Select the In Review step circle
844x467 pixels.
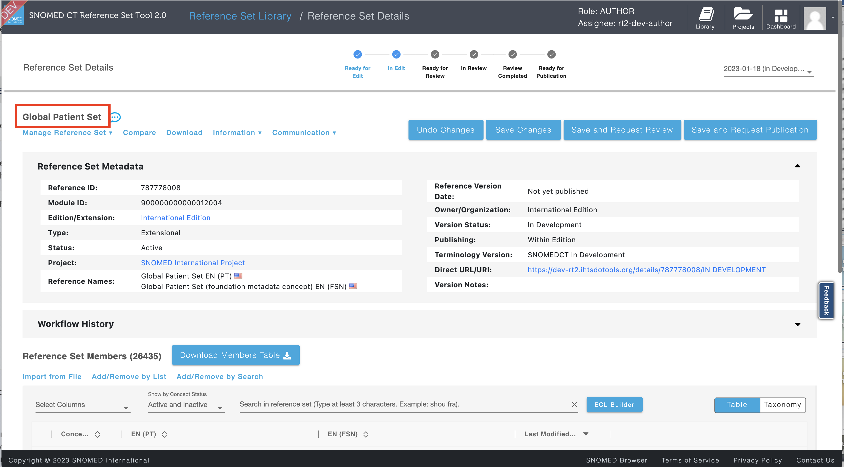click(474, 54)
